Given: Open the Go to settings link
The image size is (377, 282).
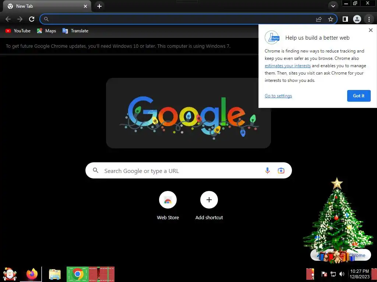Looking at the screenshot, I should click(278, 96).
